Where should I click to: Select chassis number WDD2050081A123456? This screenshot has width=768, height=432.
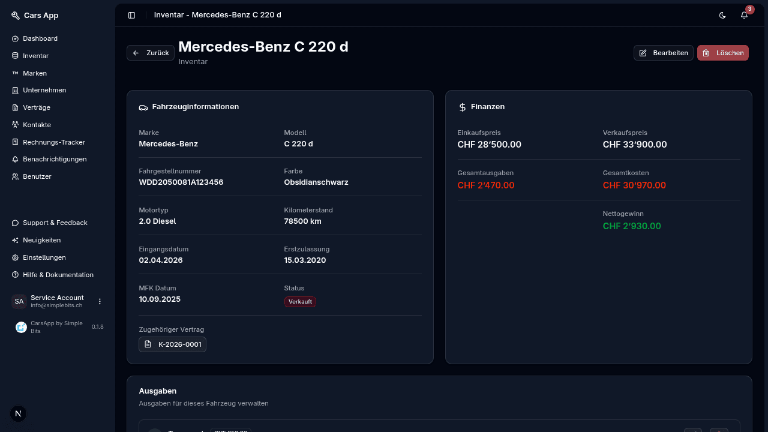(x=181, y=182)
